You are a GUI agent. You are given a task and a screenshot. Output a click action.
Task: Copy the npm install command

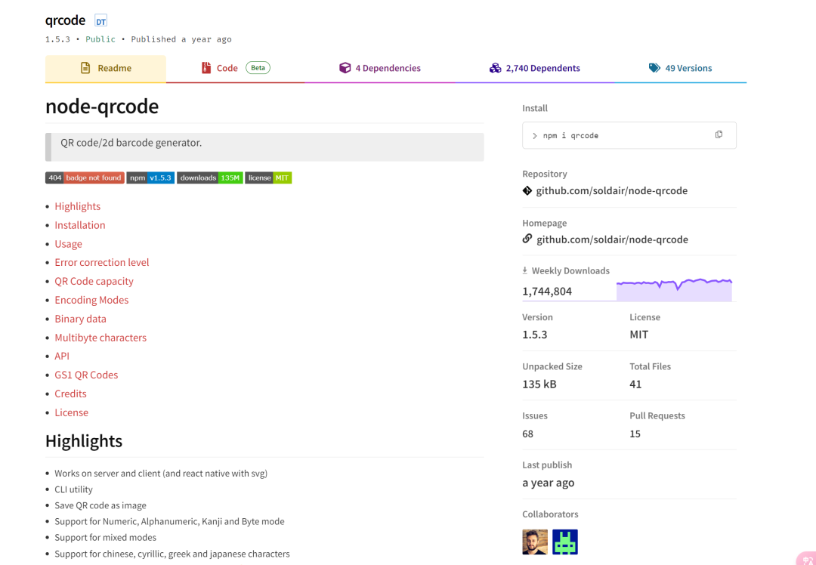click(719, 134)
